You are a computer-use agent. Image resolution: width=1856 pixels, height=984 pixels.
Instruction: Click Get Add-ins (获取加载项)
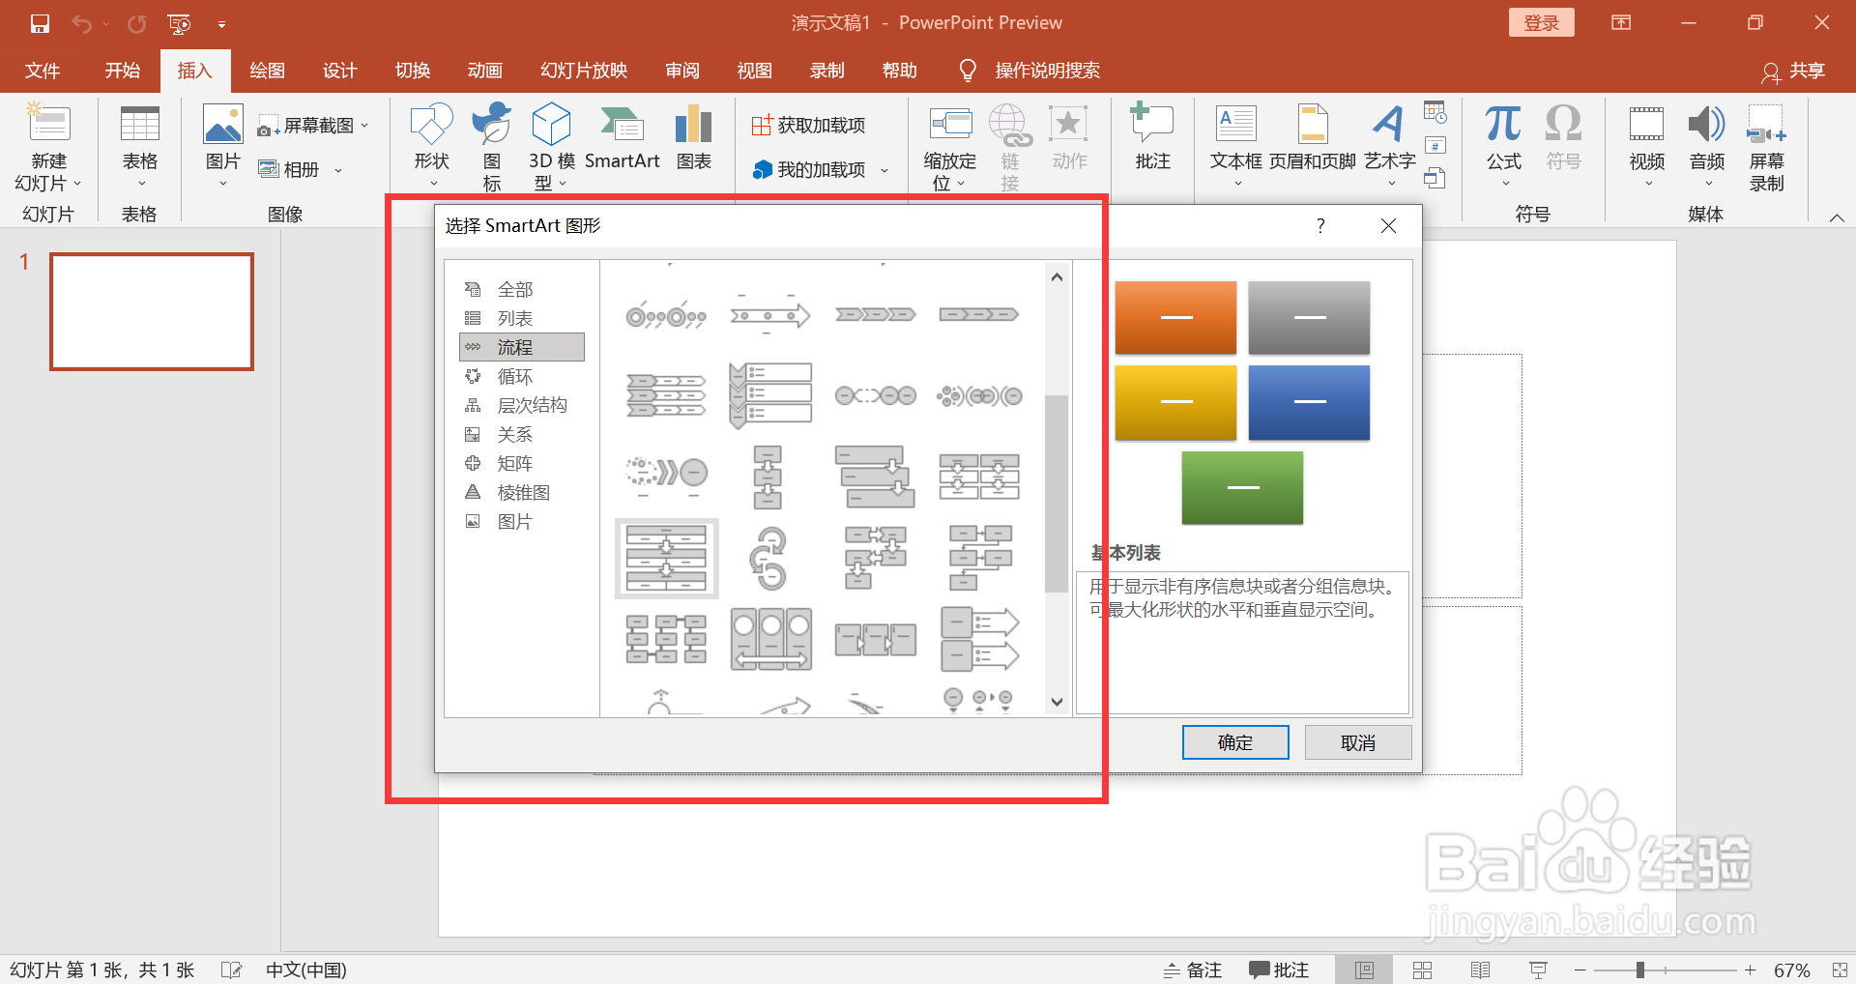point(809,126)
